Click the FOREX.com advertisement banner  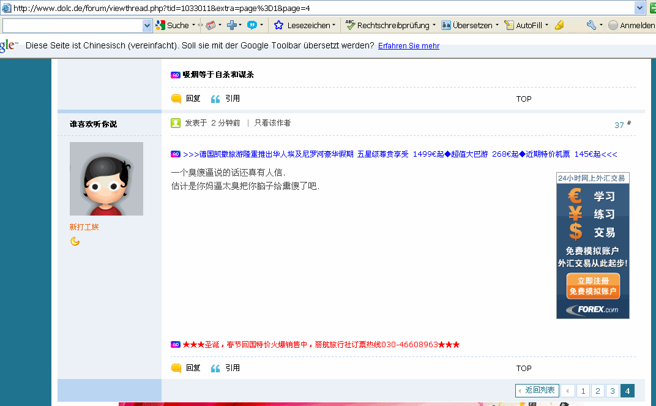592,246
